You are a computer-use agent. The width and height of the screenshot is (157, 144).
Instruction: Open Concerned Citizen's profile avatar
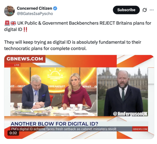(x=9, y=11)
